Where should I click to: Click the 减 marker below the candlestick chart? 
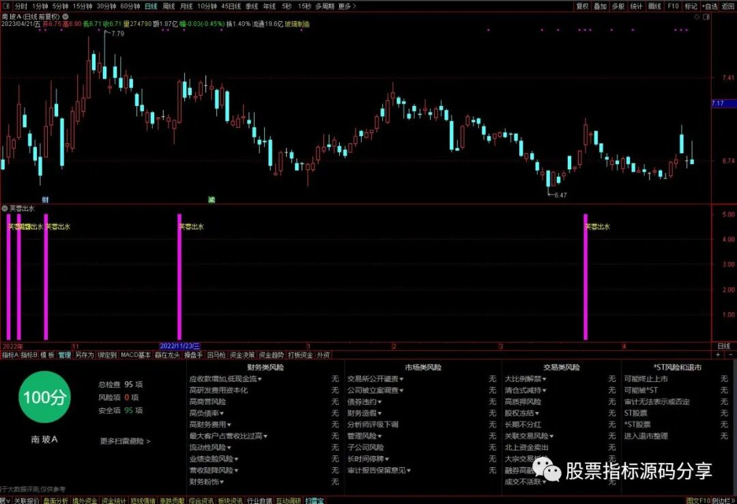212,200
